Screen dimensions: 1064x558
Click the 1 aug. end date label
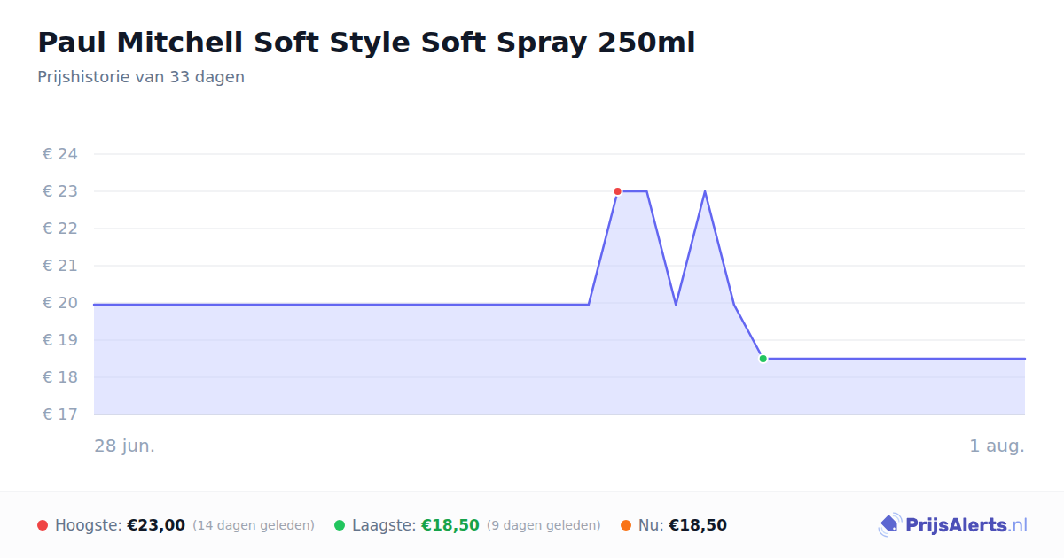[x=997, y=446]
